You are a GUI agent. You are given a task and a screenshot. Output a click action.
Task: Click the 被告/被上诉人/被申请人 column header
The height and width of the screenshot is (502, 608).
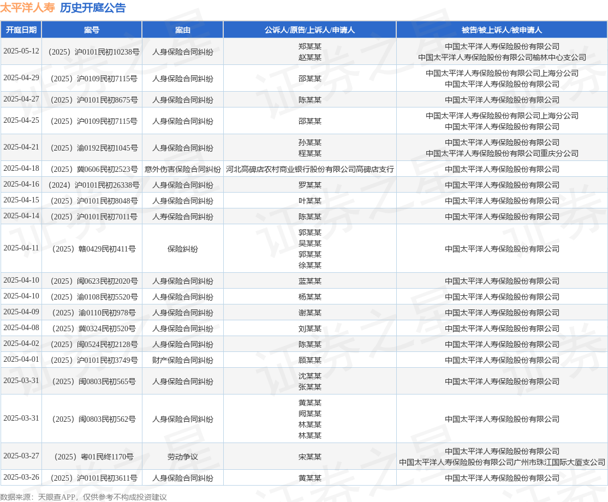coord(502,30)
